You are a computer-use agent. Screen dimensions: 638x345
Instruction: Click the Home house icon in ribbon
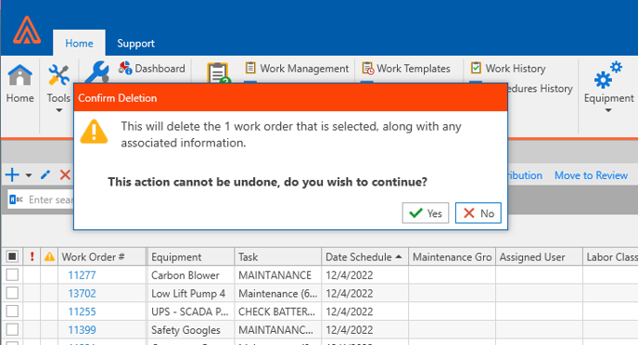coord(19,75)
